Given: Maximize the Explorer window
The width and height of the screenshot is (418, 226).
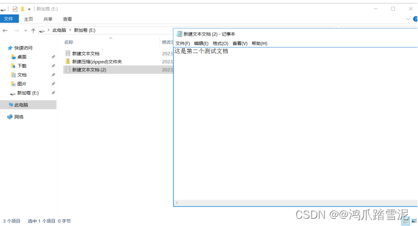Looking at the screenshot, I should click(x=393, y=9).
